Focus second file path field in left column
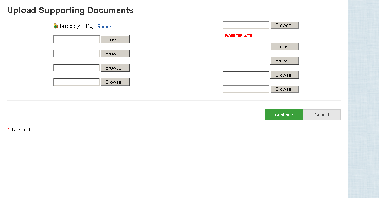Viewport: 379px width, 198px height. click(77, 54)
